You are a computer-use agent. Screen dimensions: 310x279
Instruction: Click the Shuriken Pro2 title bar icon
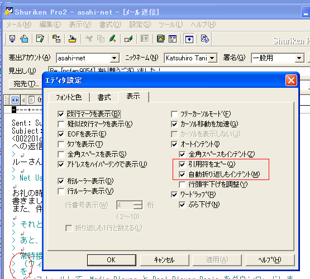8,12
